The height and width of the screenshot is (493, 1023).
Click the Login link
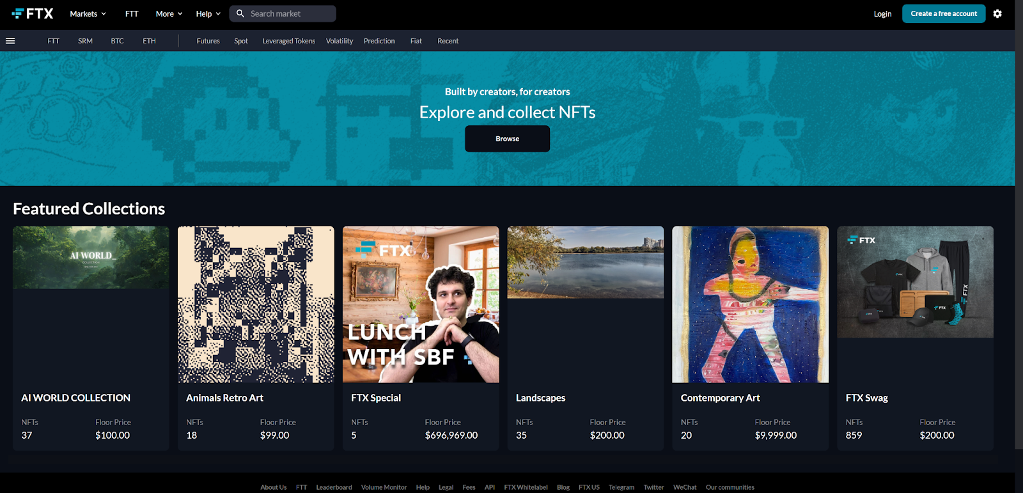[x=882, y=13]
